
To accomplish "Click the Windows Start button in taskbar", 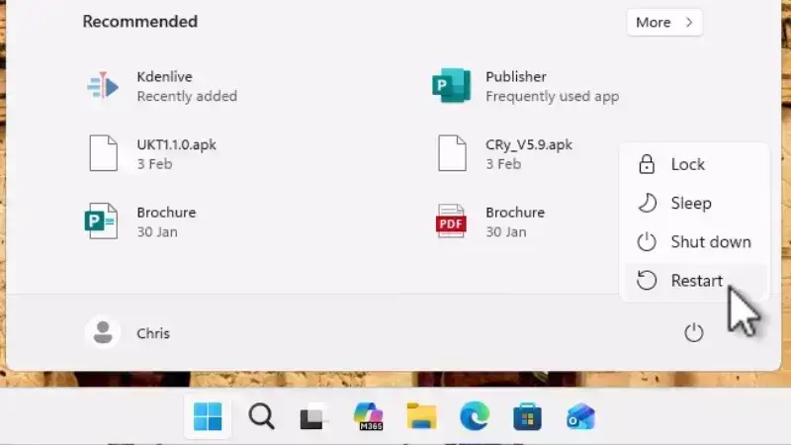I will click(x=208, y=416).
